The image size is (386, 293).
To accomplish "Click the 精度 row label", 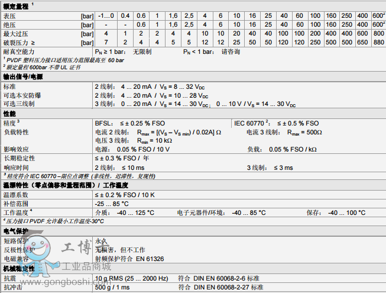I will point(11,123).
